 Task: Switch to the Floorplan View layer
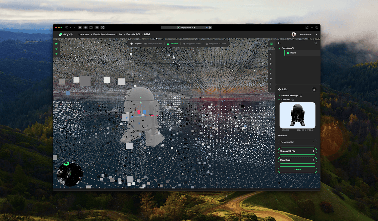(153, 44)
